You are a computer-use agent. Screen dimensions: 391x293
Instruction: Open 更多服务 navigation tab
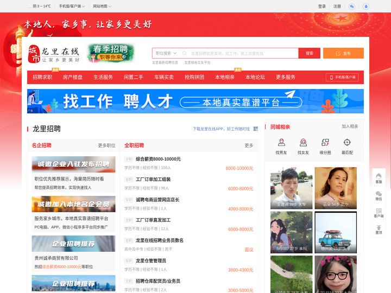286,77
